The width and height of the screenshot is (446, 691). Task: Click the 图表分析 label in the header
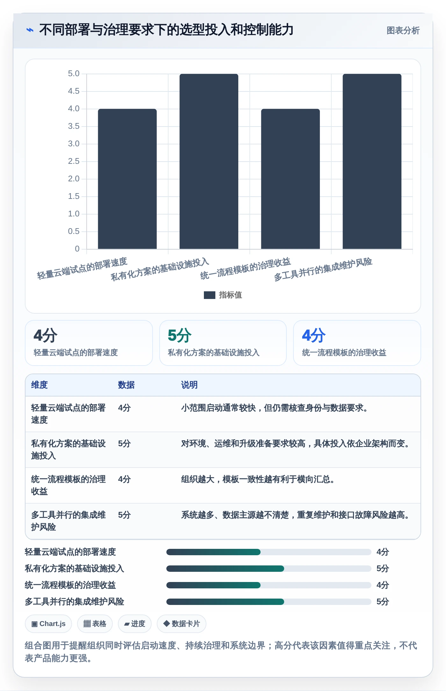click(403, 31)
